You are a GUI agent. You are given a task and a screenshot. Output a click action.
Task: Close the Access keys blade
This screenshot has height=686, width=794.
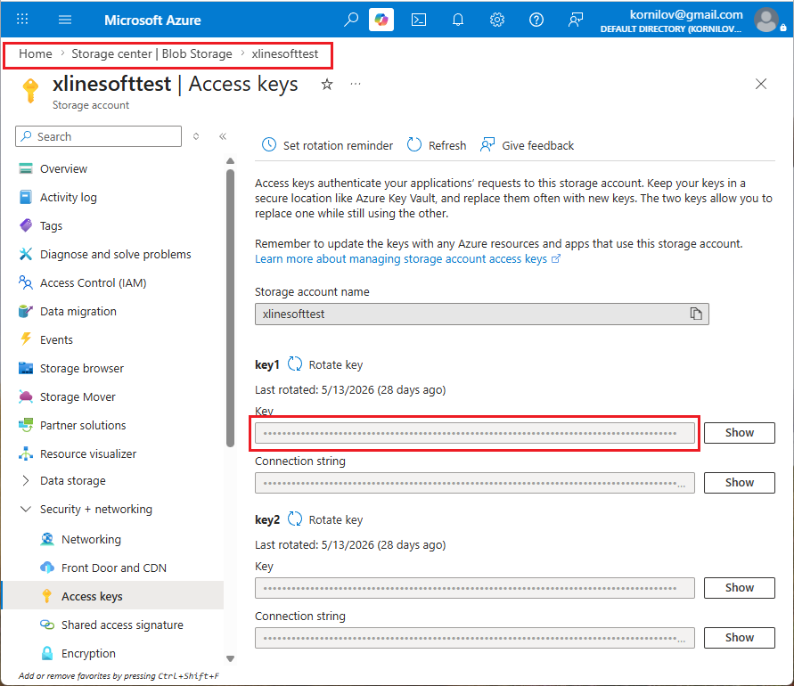coord(760,84)
